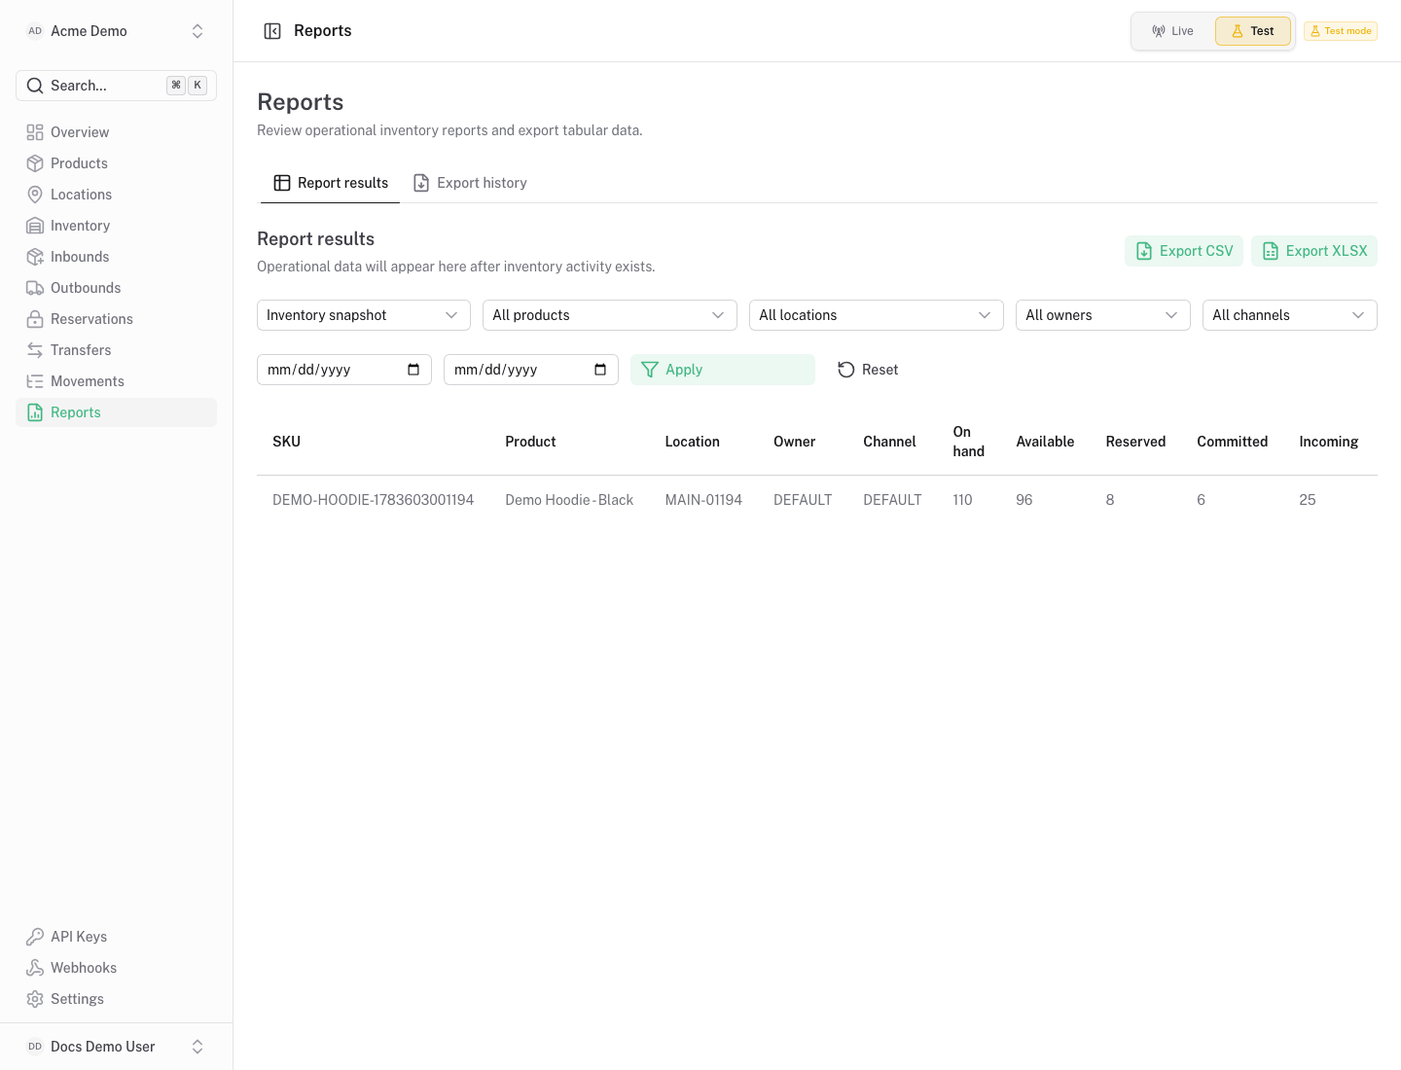The image size is (1401, 1070).
Task: Click the MAIN-01194 location cell
Action: tap(703, 500)
